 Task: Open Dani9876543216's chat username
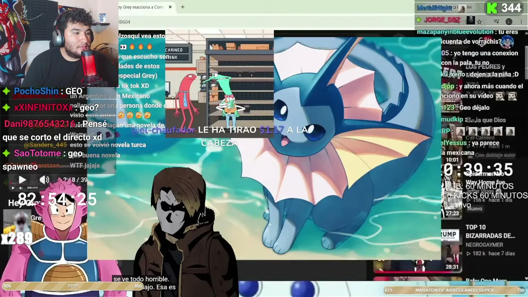click(x=40, y=124)
